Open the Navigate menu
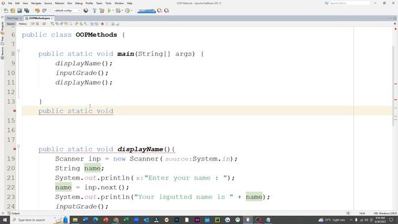Image resolution: width=398 pixels, height=224 pixels. click(36, 3)
